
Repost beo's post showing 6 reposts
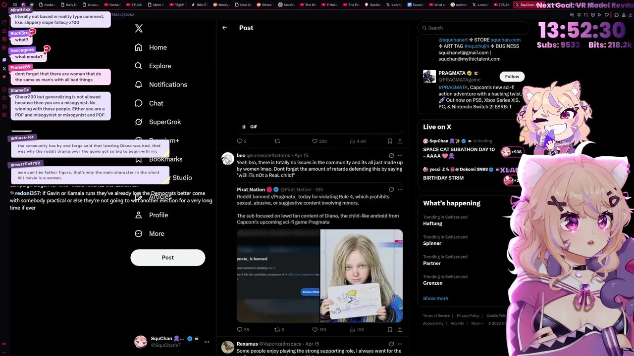tap(279, 330)
